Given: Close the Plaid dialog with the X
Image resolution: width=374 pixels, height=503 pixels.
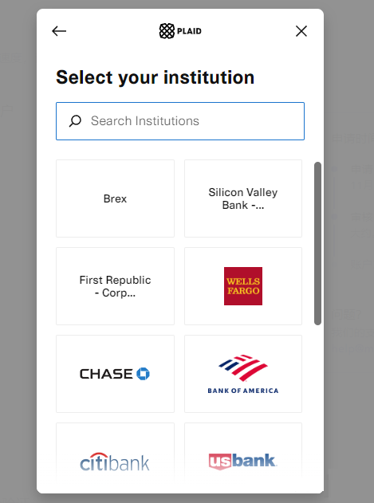Looking at the screenshot, I should coord(301,31).
